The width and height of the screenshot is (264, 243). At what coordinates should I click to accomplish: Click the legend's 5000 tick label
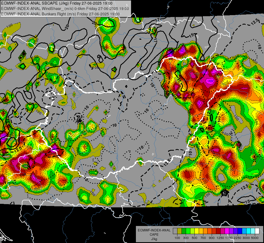click(x=255, y=238)
